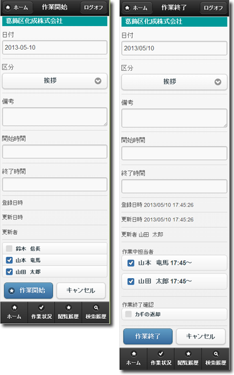The image size is (234, 375).
Task: Uncheck 山本 竜馬 on 作業開始 screen
Action: (x=9, y=260)
